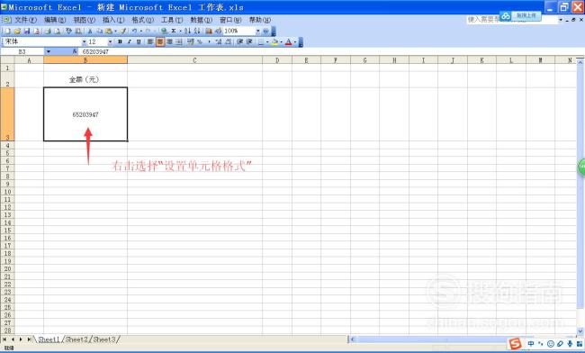Click the Sogou S icon in tray
This screenshot has width=585, height=353.
pos(515,343)
